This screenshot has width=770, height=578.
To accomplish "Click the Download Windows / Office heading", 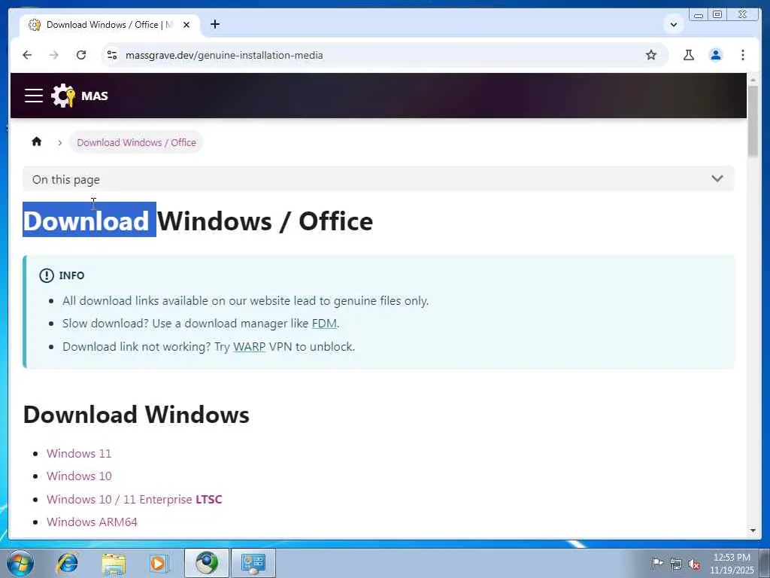I will [198, 221].
